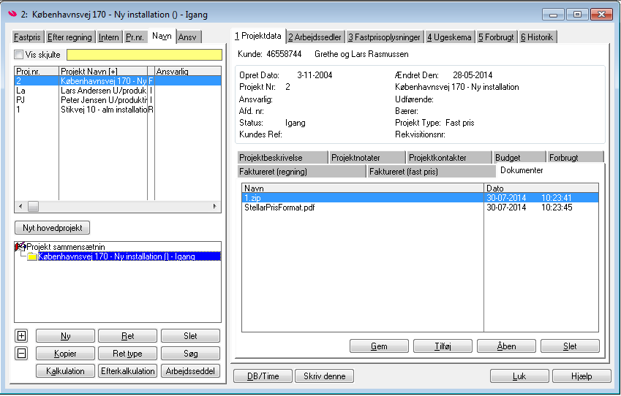The height and width of the screenshot is (396, 621).
Task: Switch to the 6 Historik tab
Action: 537,37
